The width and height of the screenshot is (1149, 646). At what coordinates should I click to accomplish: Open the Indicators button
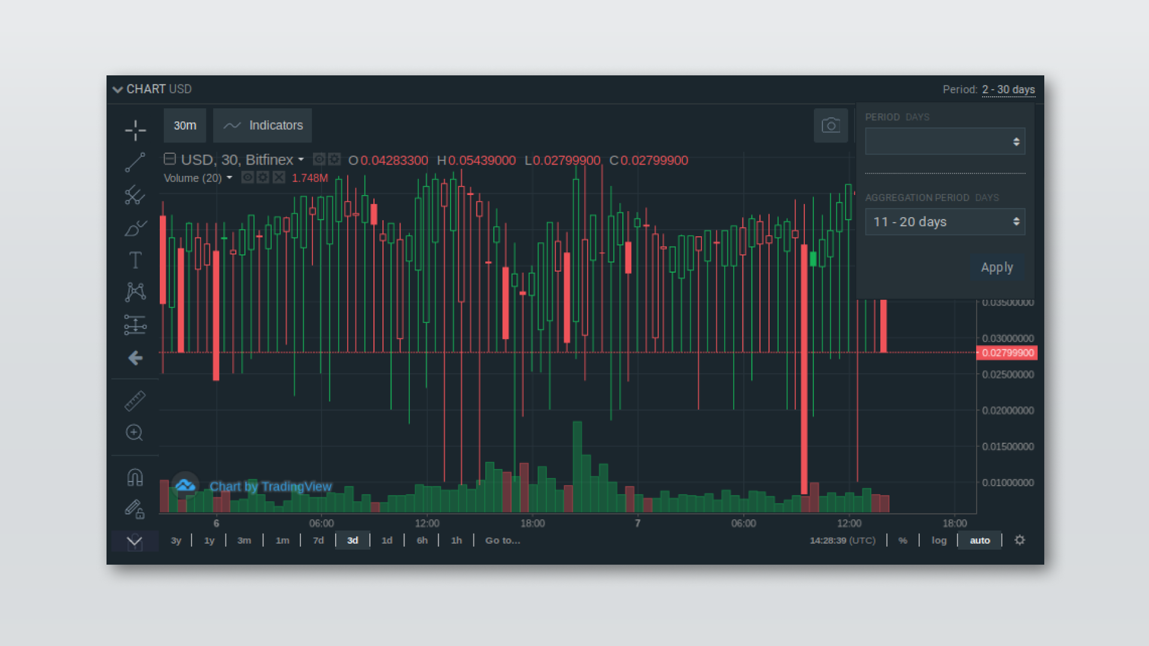263,126
